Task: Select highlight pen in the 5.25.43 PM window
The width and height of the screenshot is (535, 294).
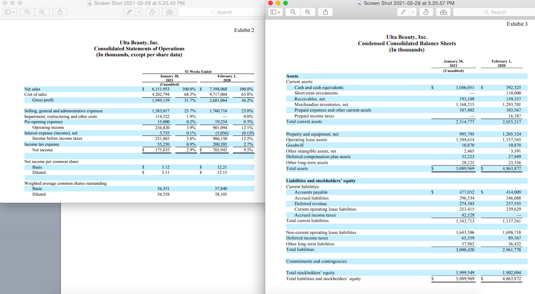Action: coord(129,12)
